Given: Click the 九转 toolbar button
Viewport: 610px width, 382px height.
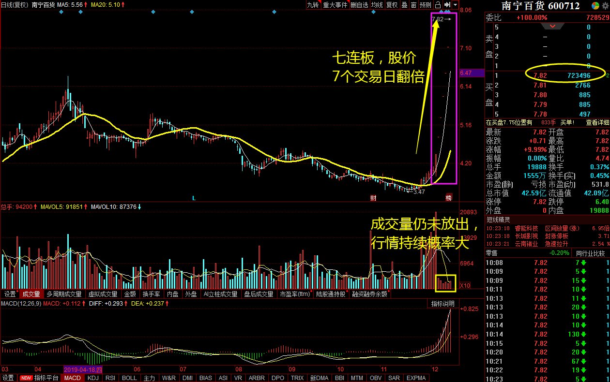Looking at the screenshot, I should coord(313,5).
